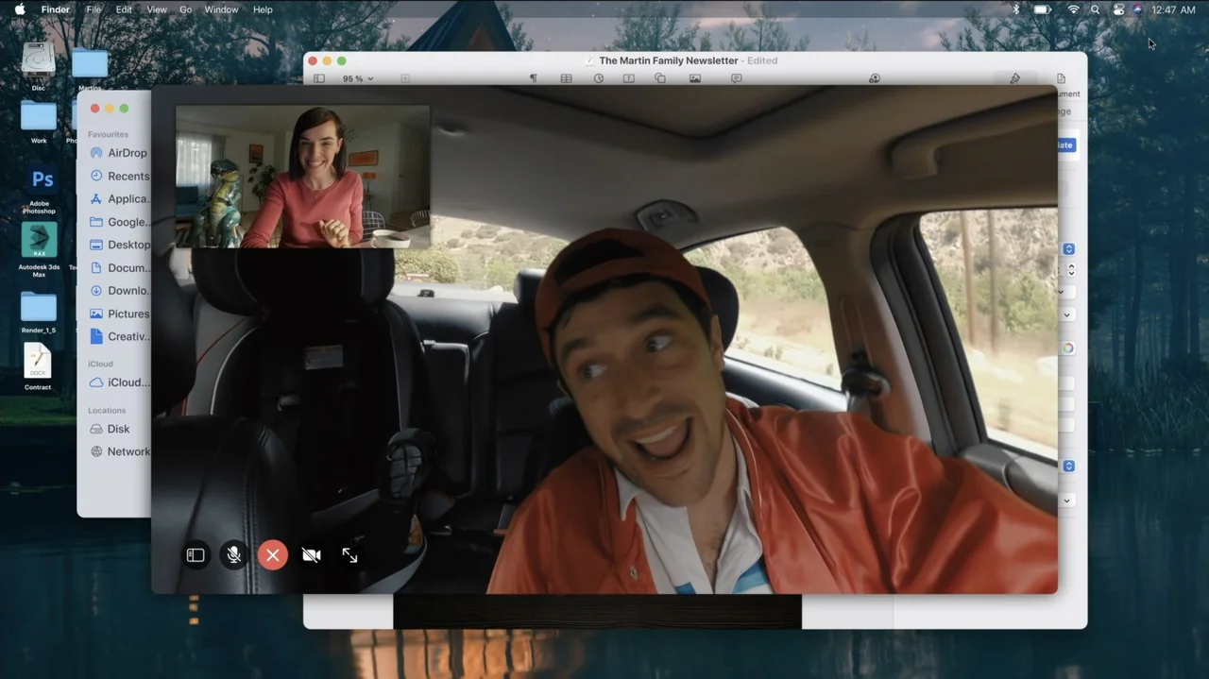Image resolution: width=1209 pixels, height=679 pixels.
Task: Enter full screen using the expand arrows
Action: click(349, 555)
